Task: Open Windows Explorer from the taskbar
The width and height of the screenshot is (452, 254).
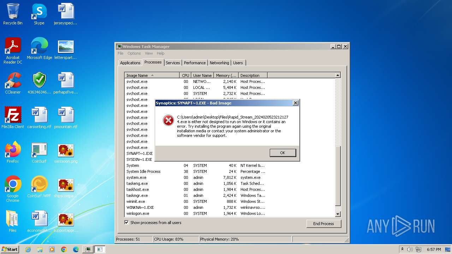Action: click(x=40, y=249)
